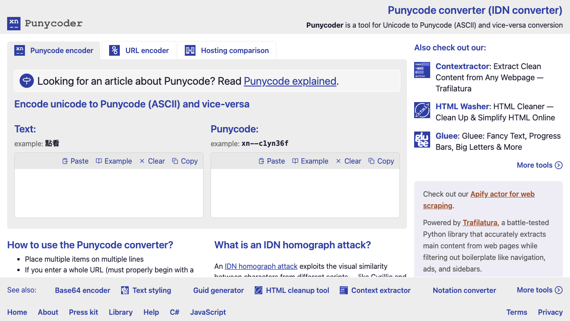Click the HTML Washer icon
Screen dimensions: 570x321
pyautogui.click(x=422, y=110)
